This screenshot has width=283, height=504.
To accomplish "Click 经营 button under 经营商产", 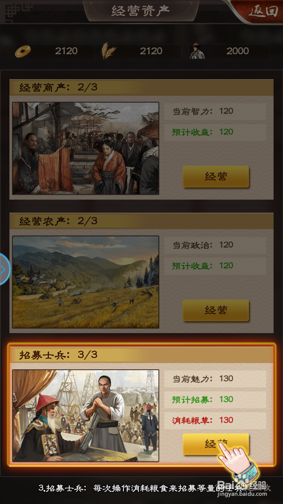I will pos(216,176).
